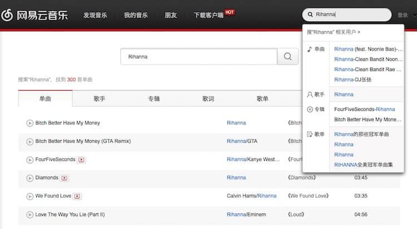Switch to the 专辑 tab

click(154, 98)
